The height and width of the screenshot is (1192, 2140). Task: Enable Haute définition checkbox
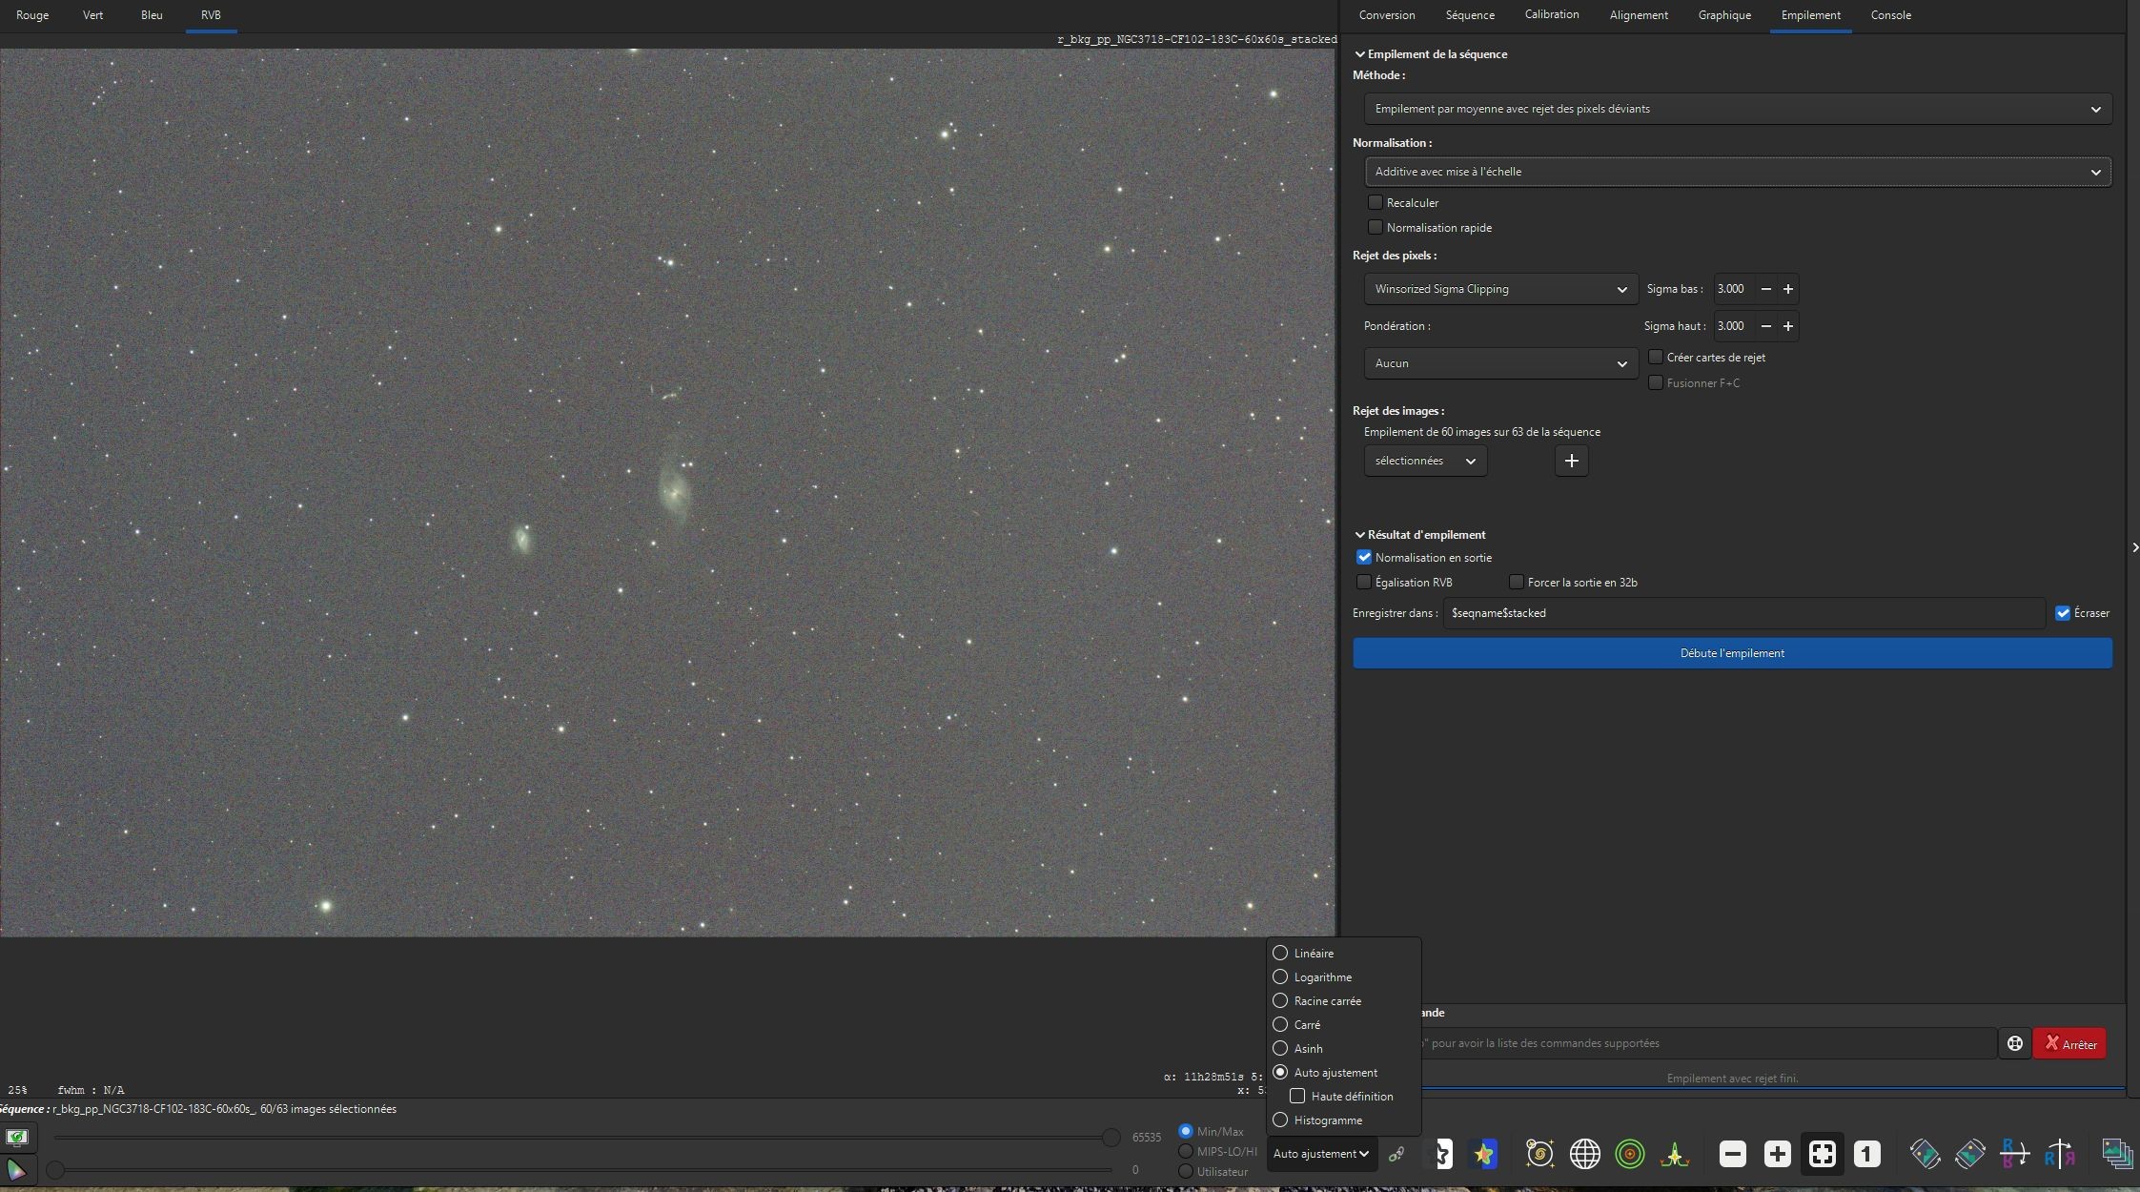(1297, 1097)
